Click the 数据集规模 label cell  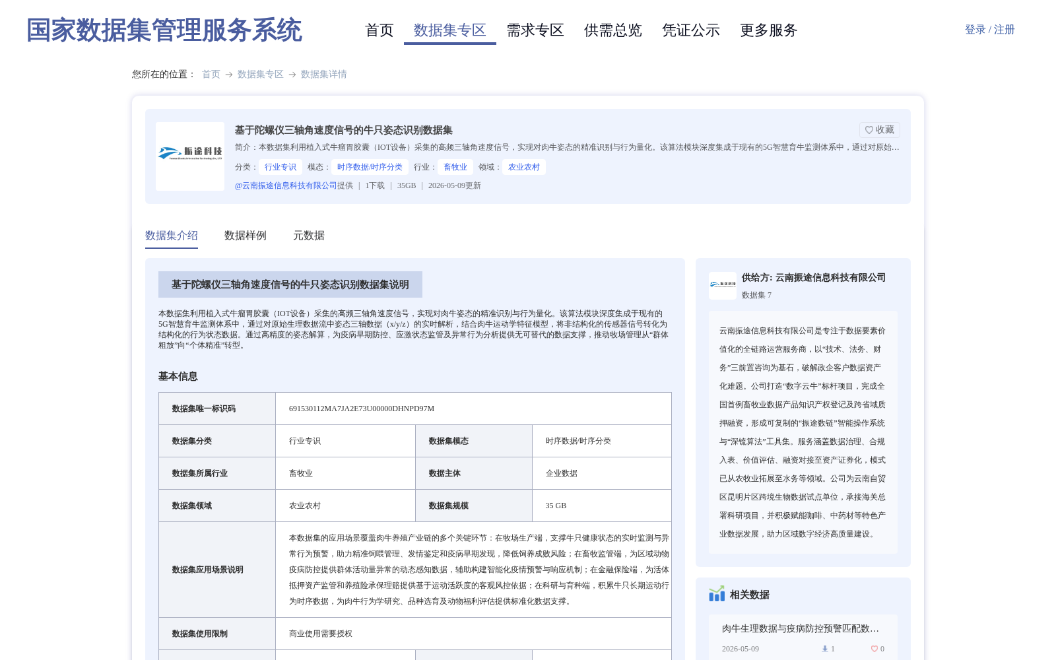[x=474, y=506]
